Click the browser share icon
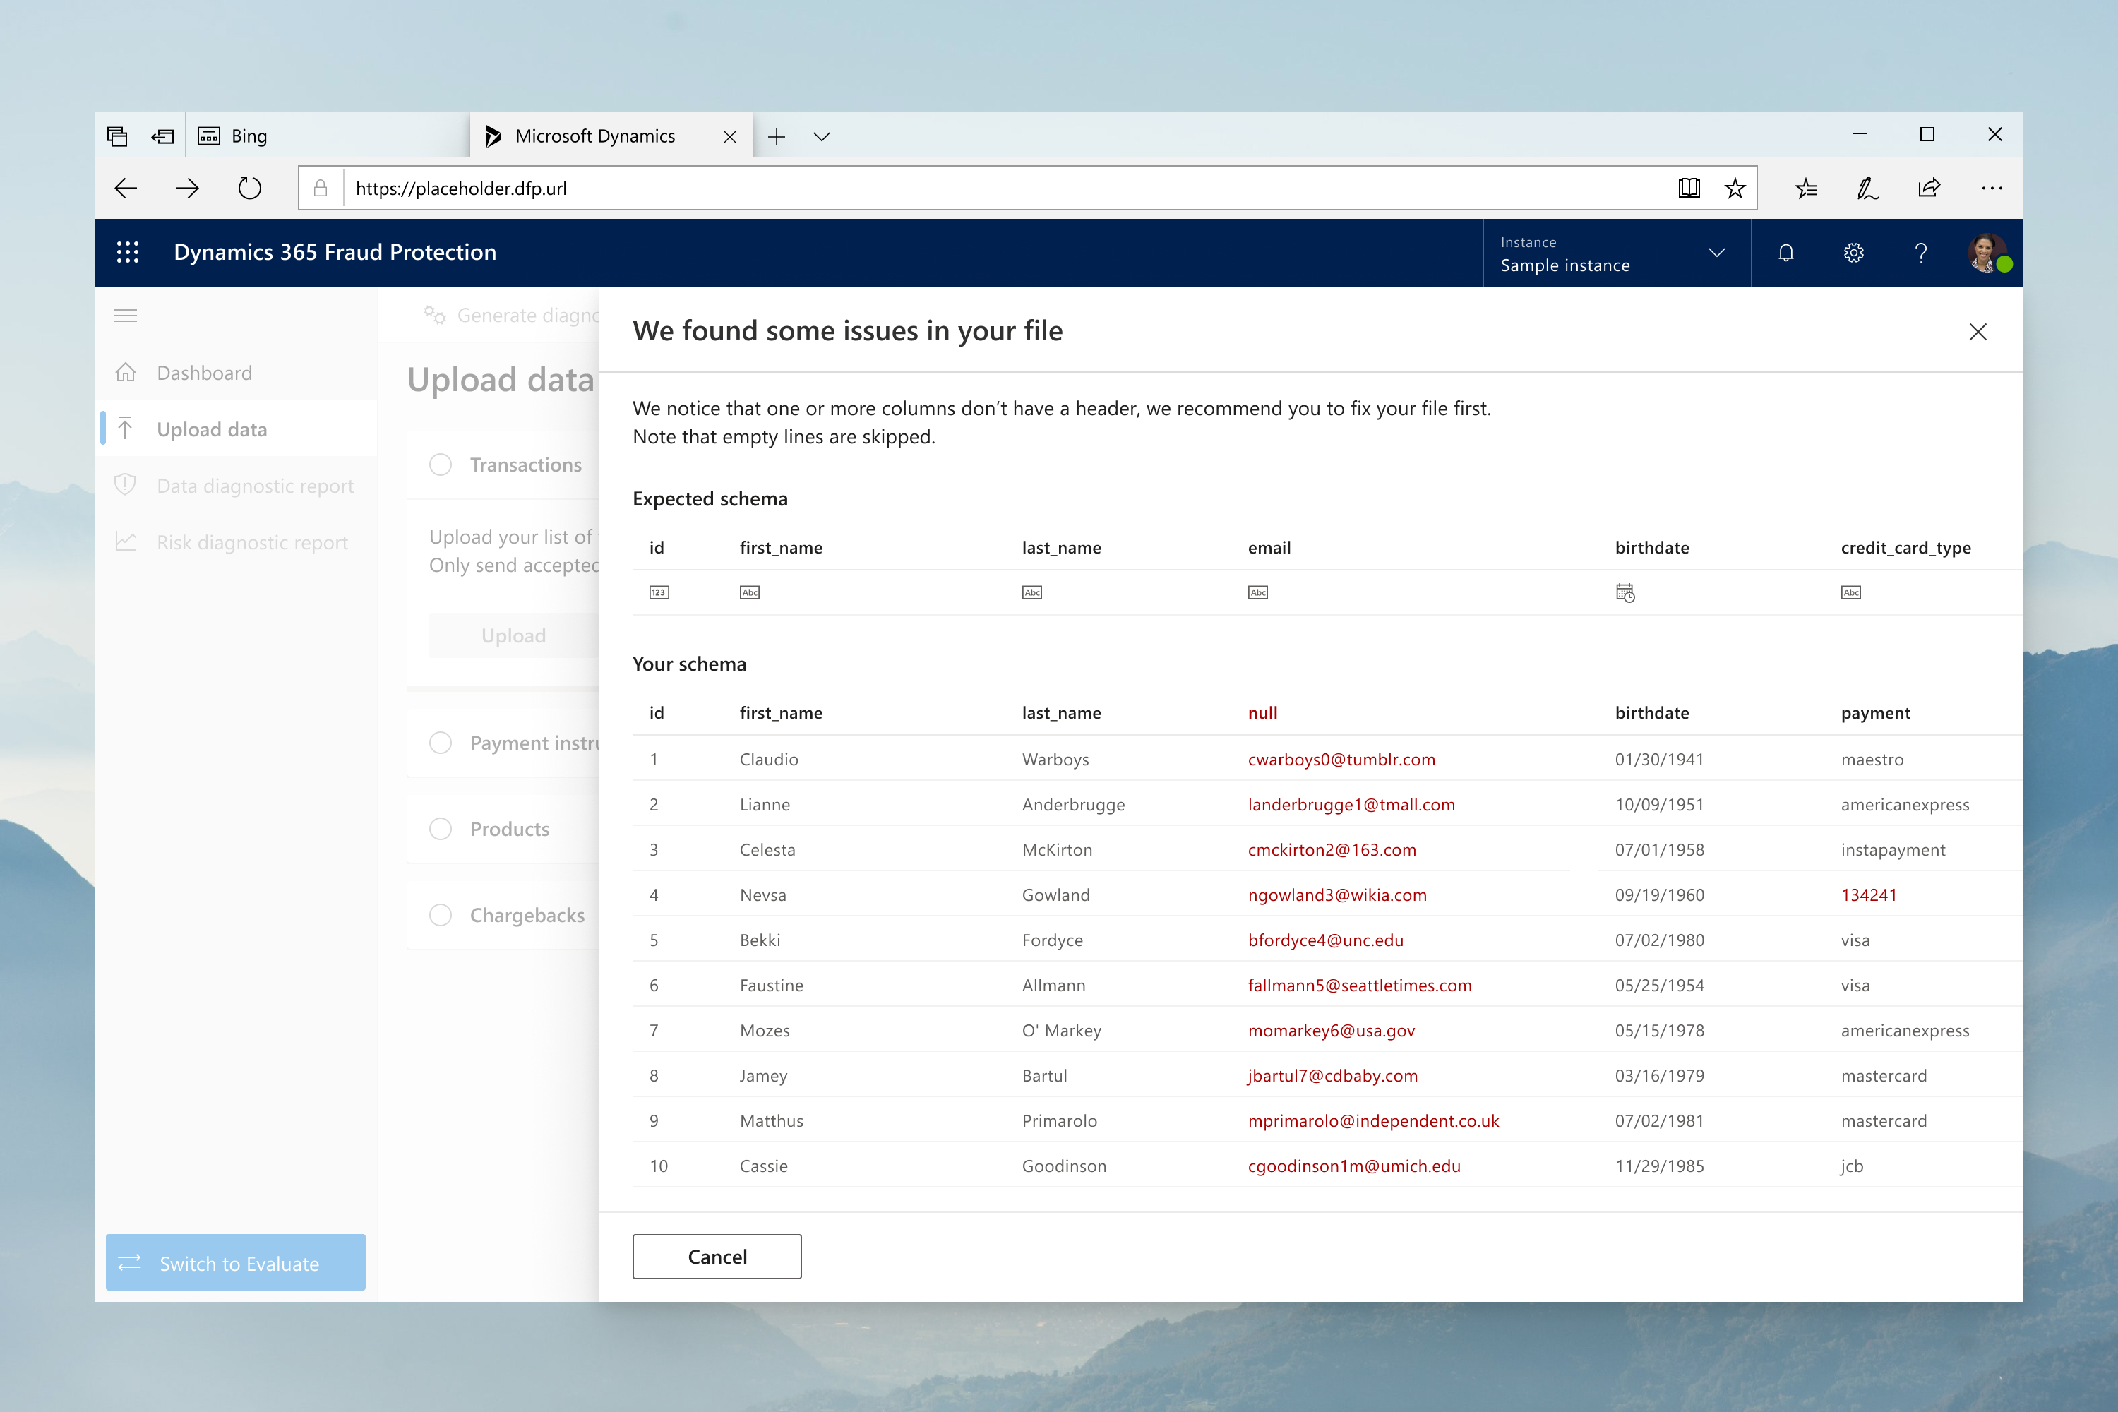The height and width of the screenshot is (1412, 2118). [1929, 189]
